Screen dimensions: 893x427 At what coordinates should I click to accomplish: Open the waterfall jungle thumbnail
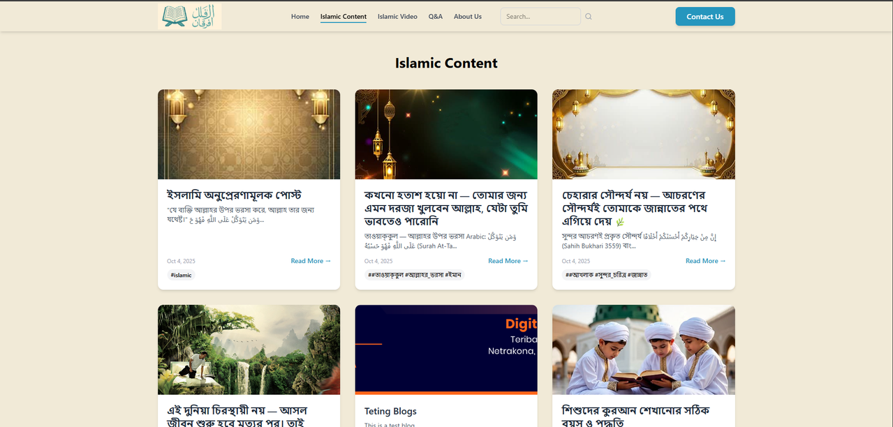point(249,350)
